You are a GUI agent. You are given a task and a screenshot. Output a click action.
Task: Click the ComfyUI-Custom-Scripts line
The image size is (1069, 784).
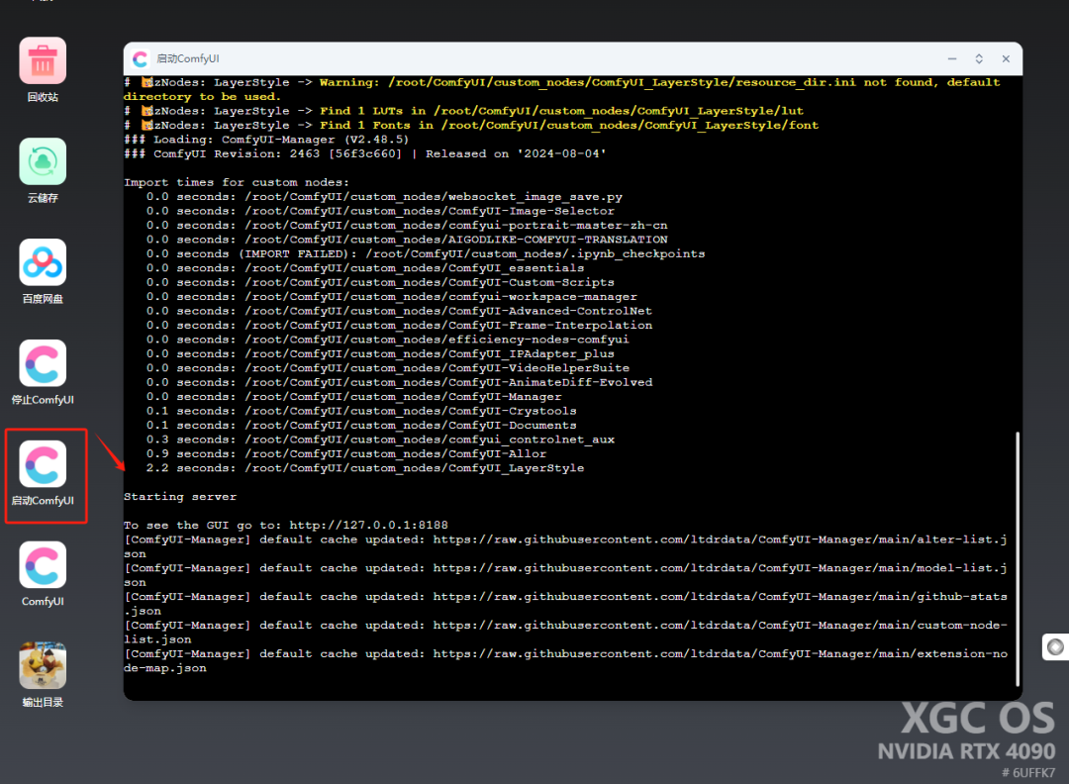(380, 282)
